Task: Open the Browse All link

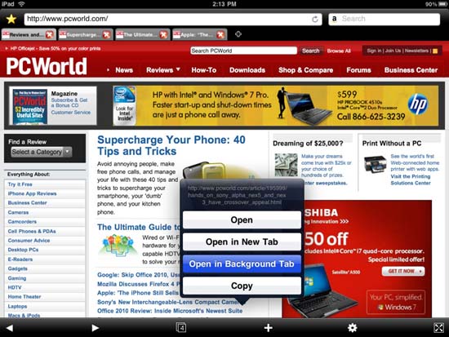Action: (339, 51)
